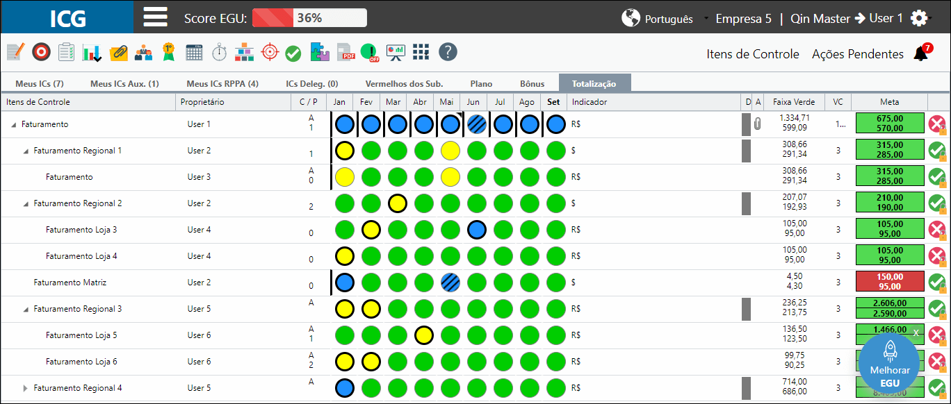This screenshot has width=951, height=404.
Task: Click the red X status for Faturamento Loja 3
Action: tap(937, 230)
